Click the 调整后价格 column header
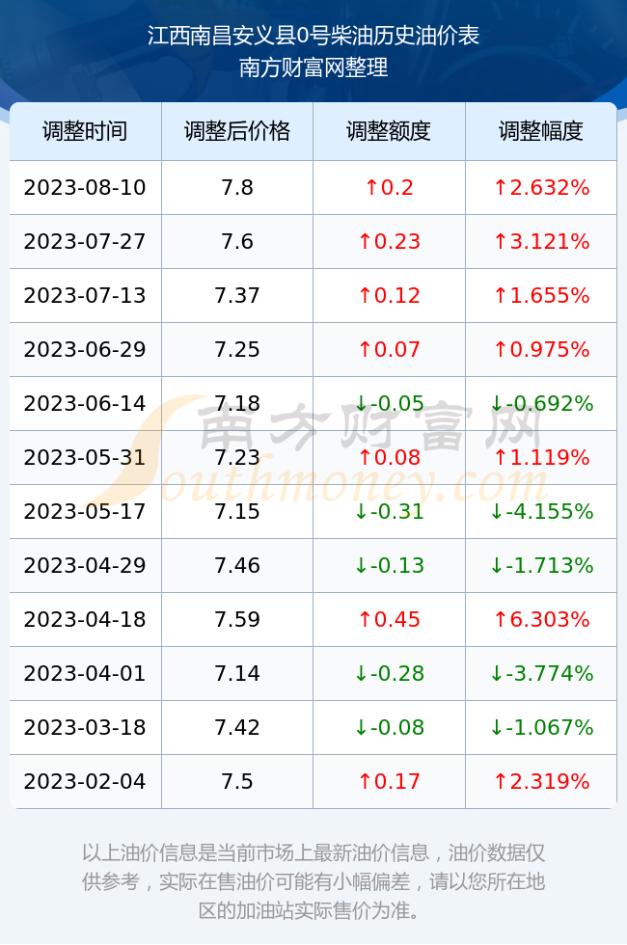 coord(237,131)
